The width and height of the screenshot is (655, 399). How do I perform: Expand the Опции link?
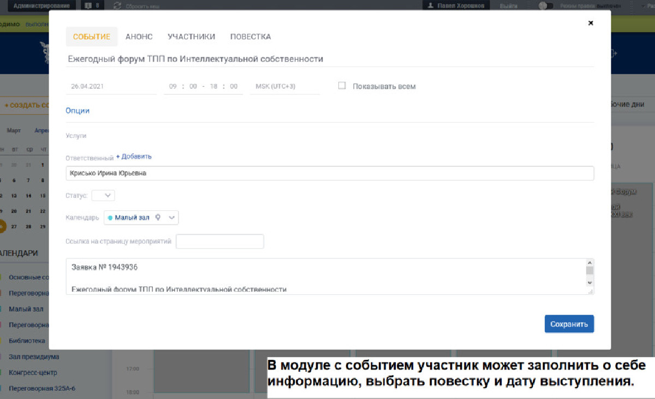(x=78, y=111)
